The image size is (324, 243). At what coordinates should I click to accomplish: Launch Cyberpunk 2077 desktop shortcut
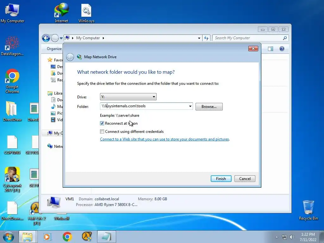point(12,179)
